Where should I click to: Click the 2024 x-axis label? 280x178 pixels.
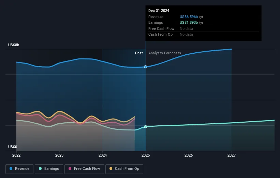coord(103,156)
